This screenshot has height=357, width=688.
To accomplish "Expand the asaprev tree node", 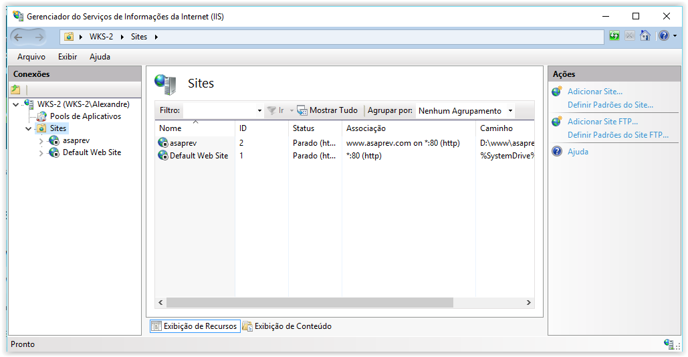I will click(41, 141).
